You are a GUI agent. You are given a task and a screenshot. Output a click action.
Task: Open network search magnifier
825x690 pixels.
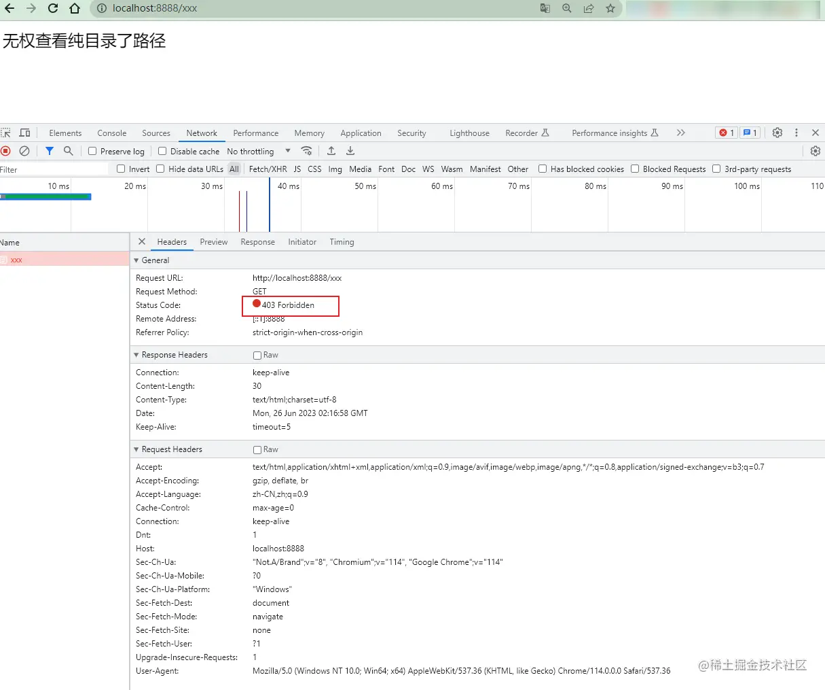[x=68, y=151]
